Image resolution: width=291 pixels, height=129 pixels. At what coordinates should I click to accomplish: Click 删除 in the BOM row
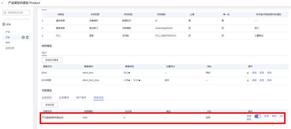click(269, 73)
